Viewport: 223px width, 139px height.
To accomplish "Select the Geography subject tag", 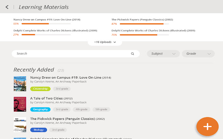I will (40, 109).
